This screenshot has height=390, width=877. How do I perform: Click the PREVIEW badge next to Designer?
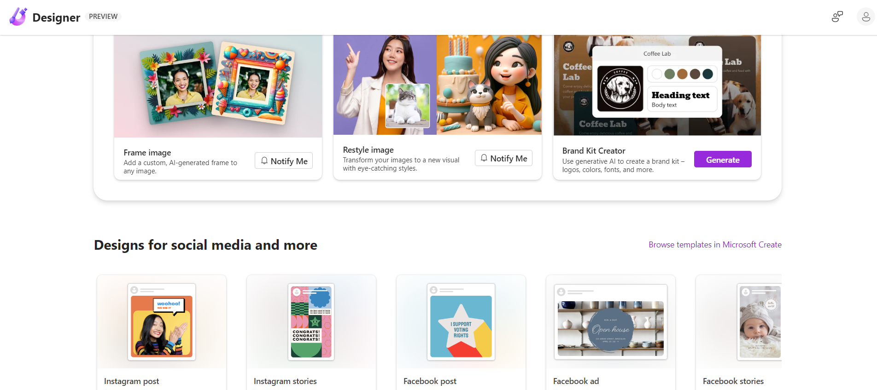[103, 17]
